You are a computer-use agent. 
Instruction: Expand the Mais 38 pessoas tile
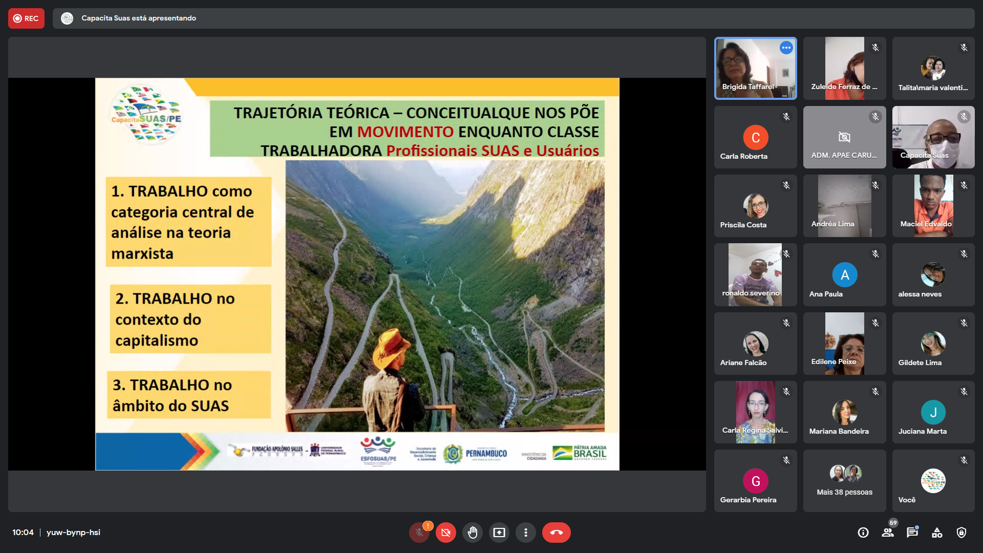click(844, 481)
